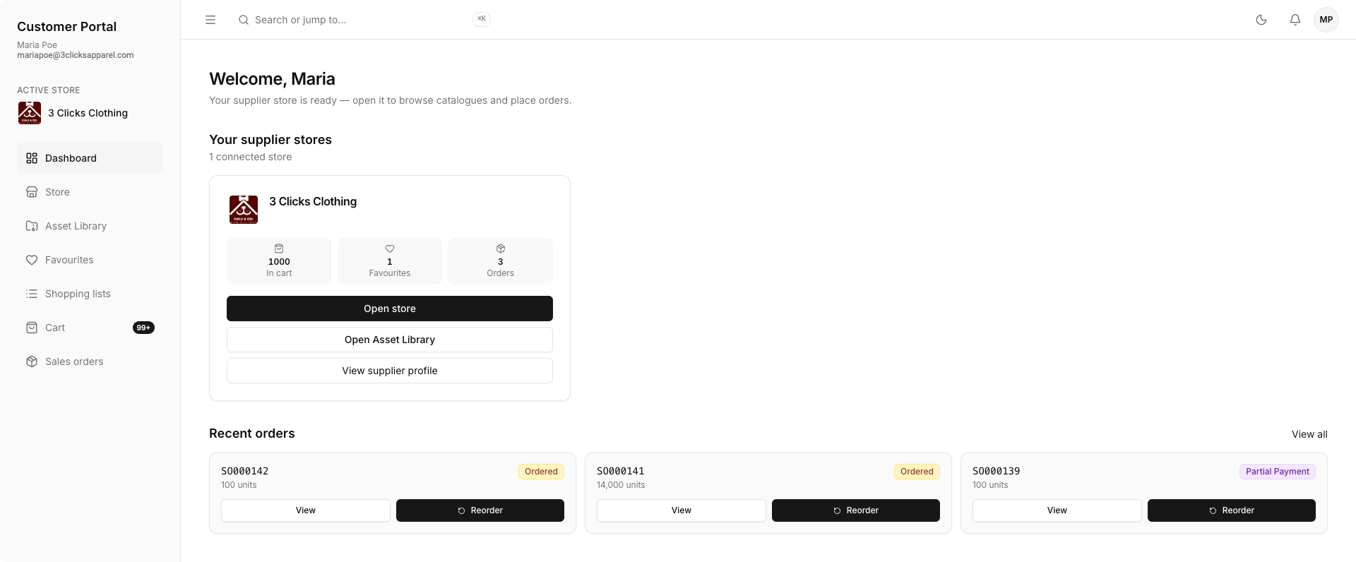
Task: Click the 99+ cart badge
Action: [x=143, y=328]
